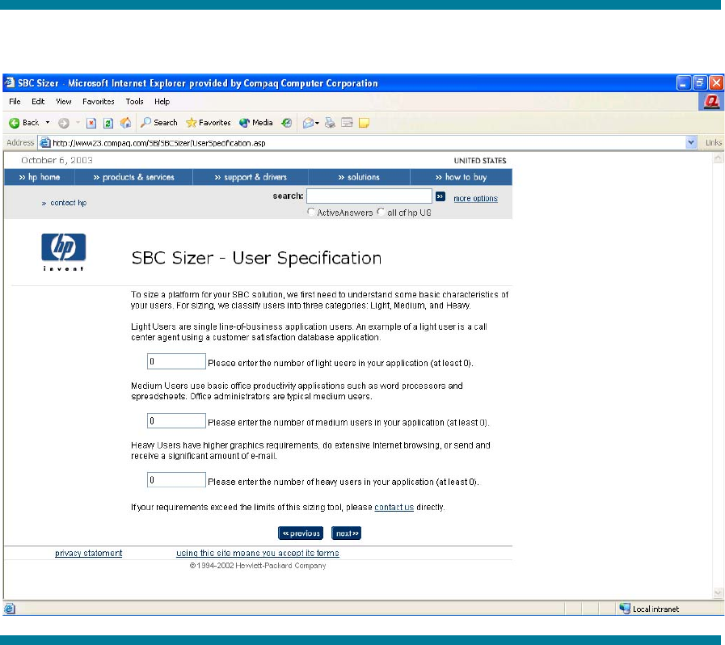Click the previous button
The width and height of the screenshot is (725, 645).
(x=301, y=533)
